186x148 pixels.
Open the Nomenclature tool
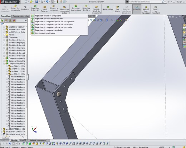click(x=108, y=8)
